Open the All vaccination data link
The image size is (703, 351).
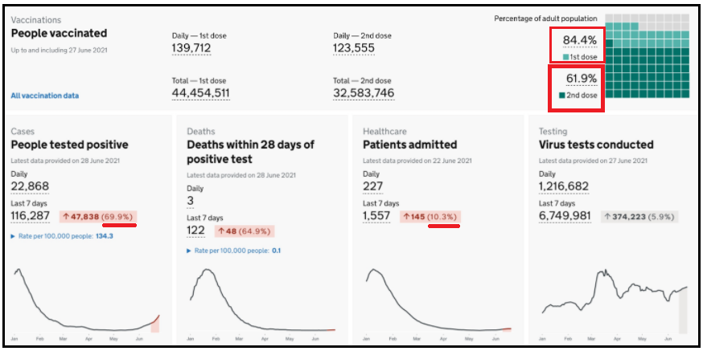pyautogui.click(x=44, y=96)
